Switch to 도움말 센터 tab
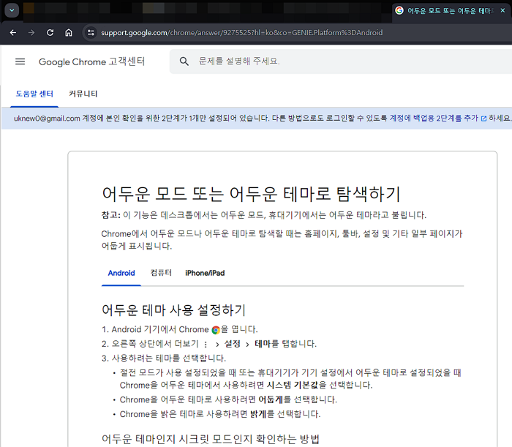This screenshot has width=512, height=447. [x=34, y=94]
